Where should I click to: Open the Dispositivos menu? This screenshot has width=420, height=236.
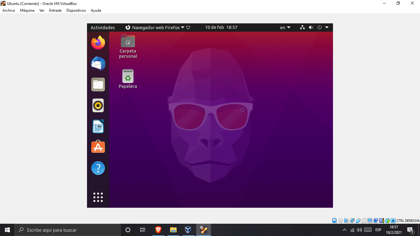(76, 10)
